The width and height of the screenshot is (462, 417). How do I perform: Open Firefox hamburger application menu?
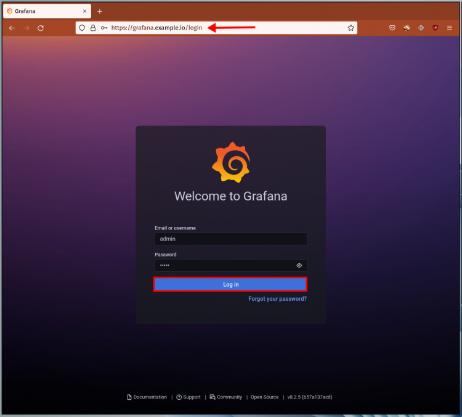450,28
